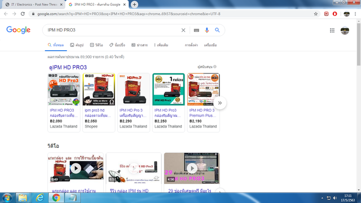Open 'IPM HD Pro 3' ฿2,290 title link

pyautogui.click(x=133, y=113)
